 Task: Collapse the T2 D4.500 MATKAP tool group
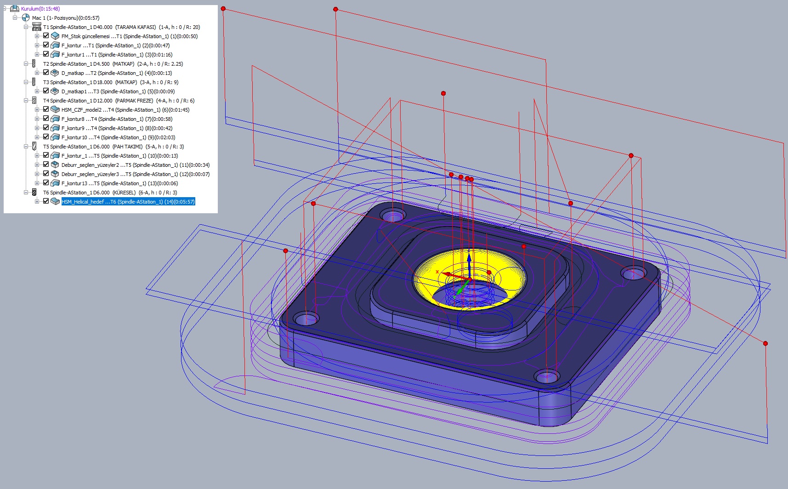pyautogui.click(x=26, y=63)
